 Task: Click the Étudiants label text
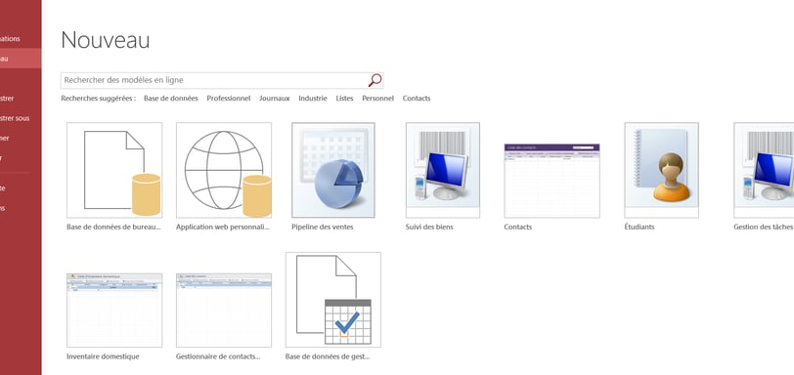(640, 227)
